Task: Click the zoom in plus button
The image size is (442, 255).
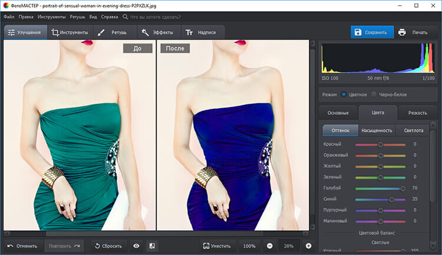Action: [308, 246]
